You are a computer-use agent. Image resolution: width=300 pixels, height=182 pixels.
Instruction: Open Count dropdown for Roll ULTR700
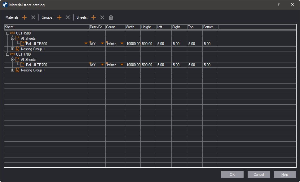coord(122,65)
